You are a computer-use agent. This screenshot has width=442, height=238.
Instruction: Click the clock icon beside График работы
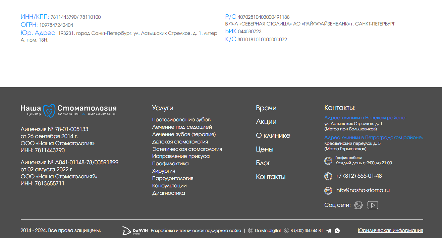click(x=328, y=161)
